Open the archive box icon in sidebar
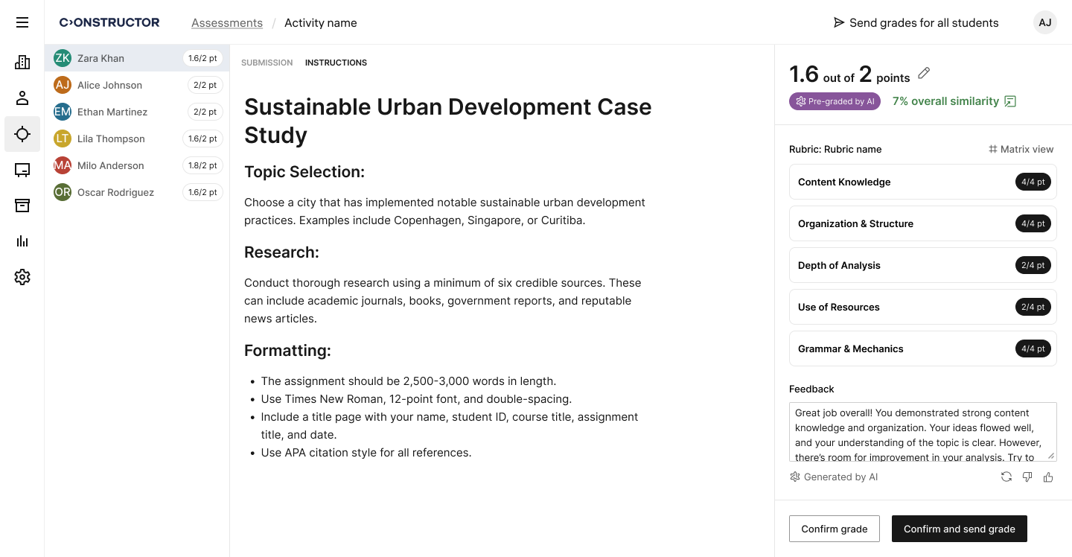Image resolution: width=1072 pixels, height=557 pixels. (22, 206)
